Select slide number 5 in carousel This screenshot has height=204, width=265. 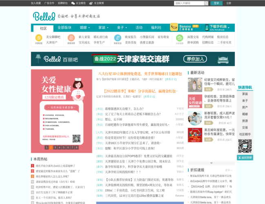pos(64,148)
